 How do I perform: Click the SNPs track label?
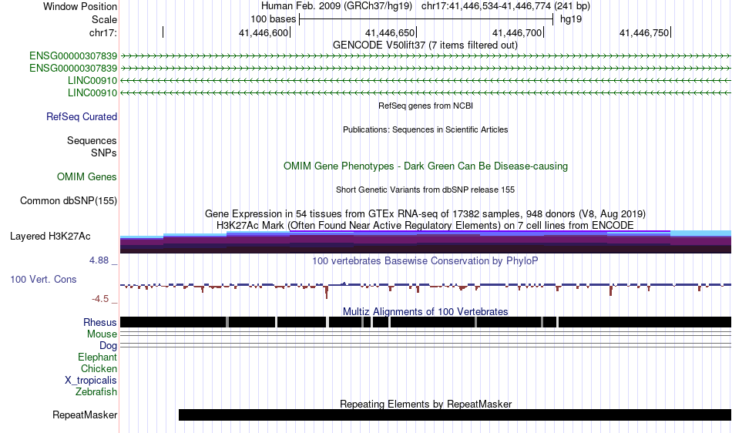point(104,153)
